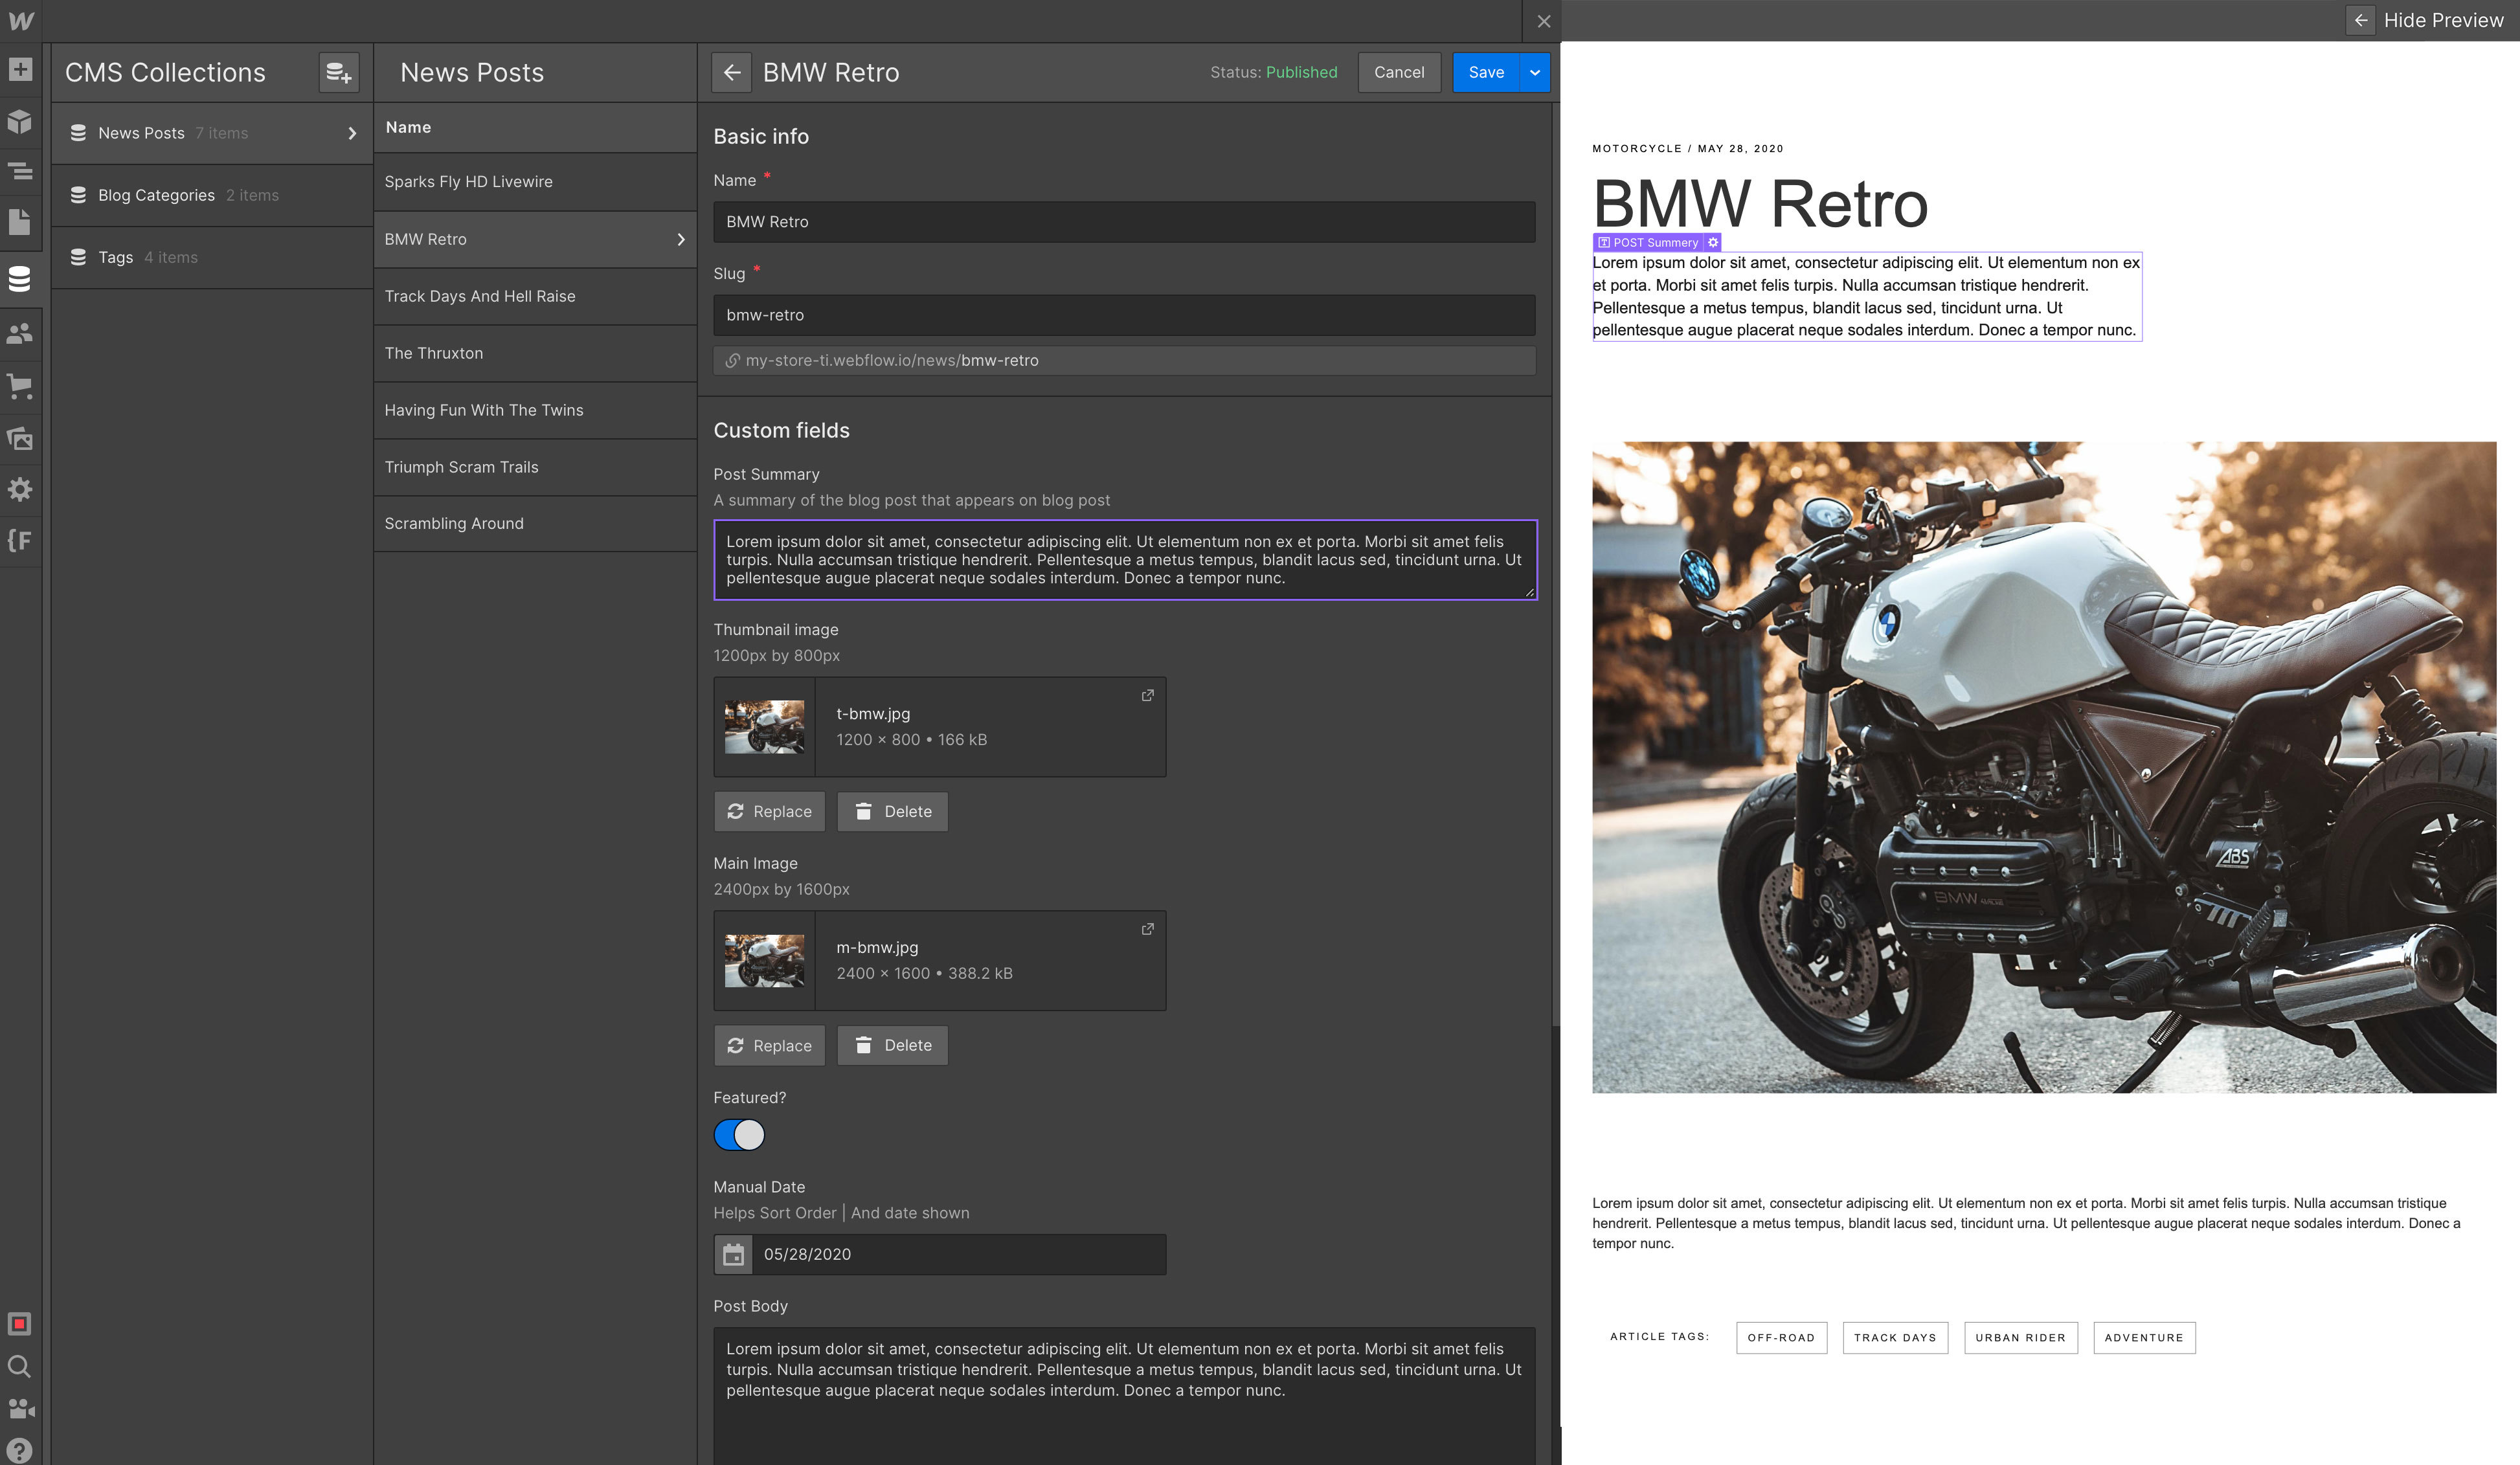Replace the thumbnail image t-bmw.jpg
This screenshot has width=2520, height=1465.
click(x=769, y=812)
